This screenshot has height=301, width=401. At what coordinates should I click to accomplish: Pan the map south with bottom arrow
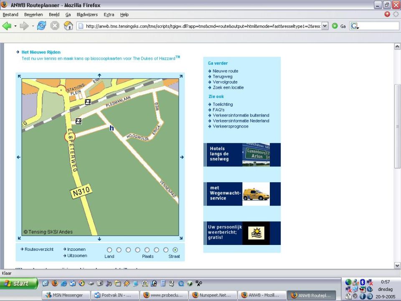pos(99,239)
